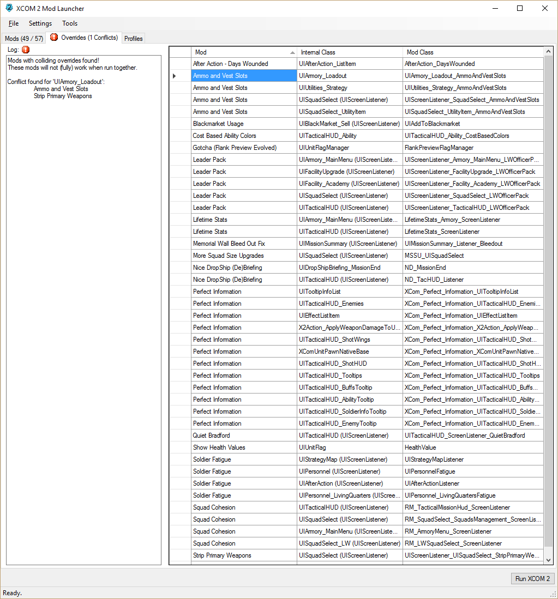Select the 'ND_TacHUD_Listener' cell
The width and height of the screenshot is (558, 599).
pos(473,280)
